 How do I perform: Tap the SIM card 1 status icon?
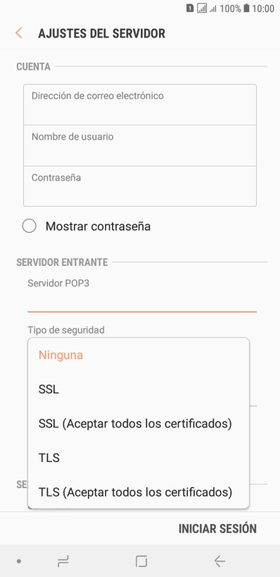(190, 8)
